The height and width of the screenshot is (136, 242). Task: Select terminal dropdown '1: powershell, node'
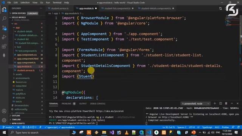pyautogui.click(x=195, y=104)
